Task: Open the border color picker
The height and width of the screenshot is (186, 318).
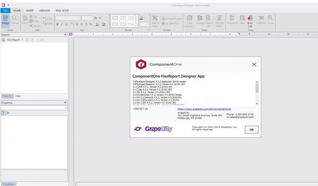Action: point(141,18)
